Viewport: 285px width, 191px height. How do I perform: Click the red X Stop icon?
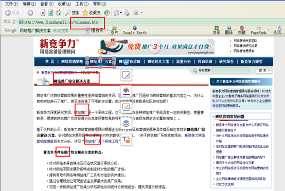pyautogui.click(x=43, y=13)
